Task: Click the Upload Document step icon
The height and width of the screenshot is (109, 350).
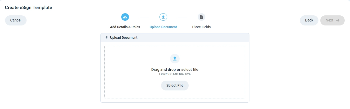Action: 163,17
